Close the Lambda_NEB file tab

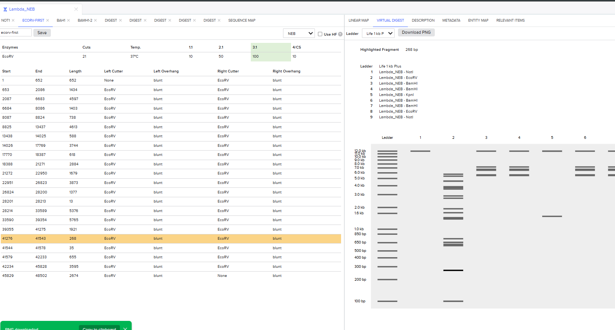click(x=76, y=9)
